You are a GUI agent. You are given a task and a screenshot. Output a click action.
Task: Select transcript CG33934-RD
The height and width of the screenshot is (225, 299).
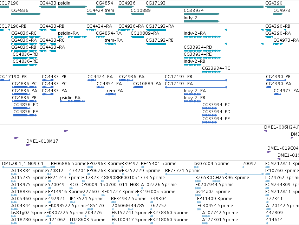[198, 47]
